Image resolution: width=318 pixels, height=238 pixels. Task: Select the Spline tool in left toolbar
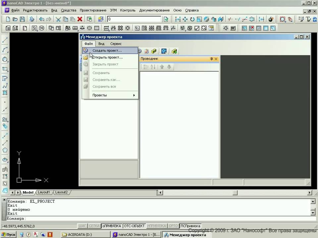pos(5,86)
